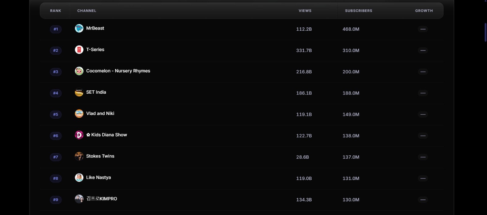Click KIMPRO growth dash indicator

pyautogui.click(x=423, y=199)
